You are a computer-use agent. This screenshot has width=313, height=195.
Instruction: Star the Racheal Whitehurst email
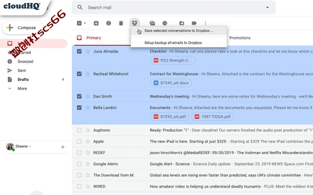pyautogui.click(x=88, y=74)
